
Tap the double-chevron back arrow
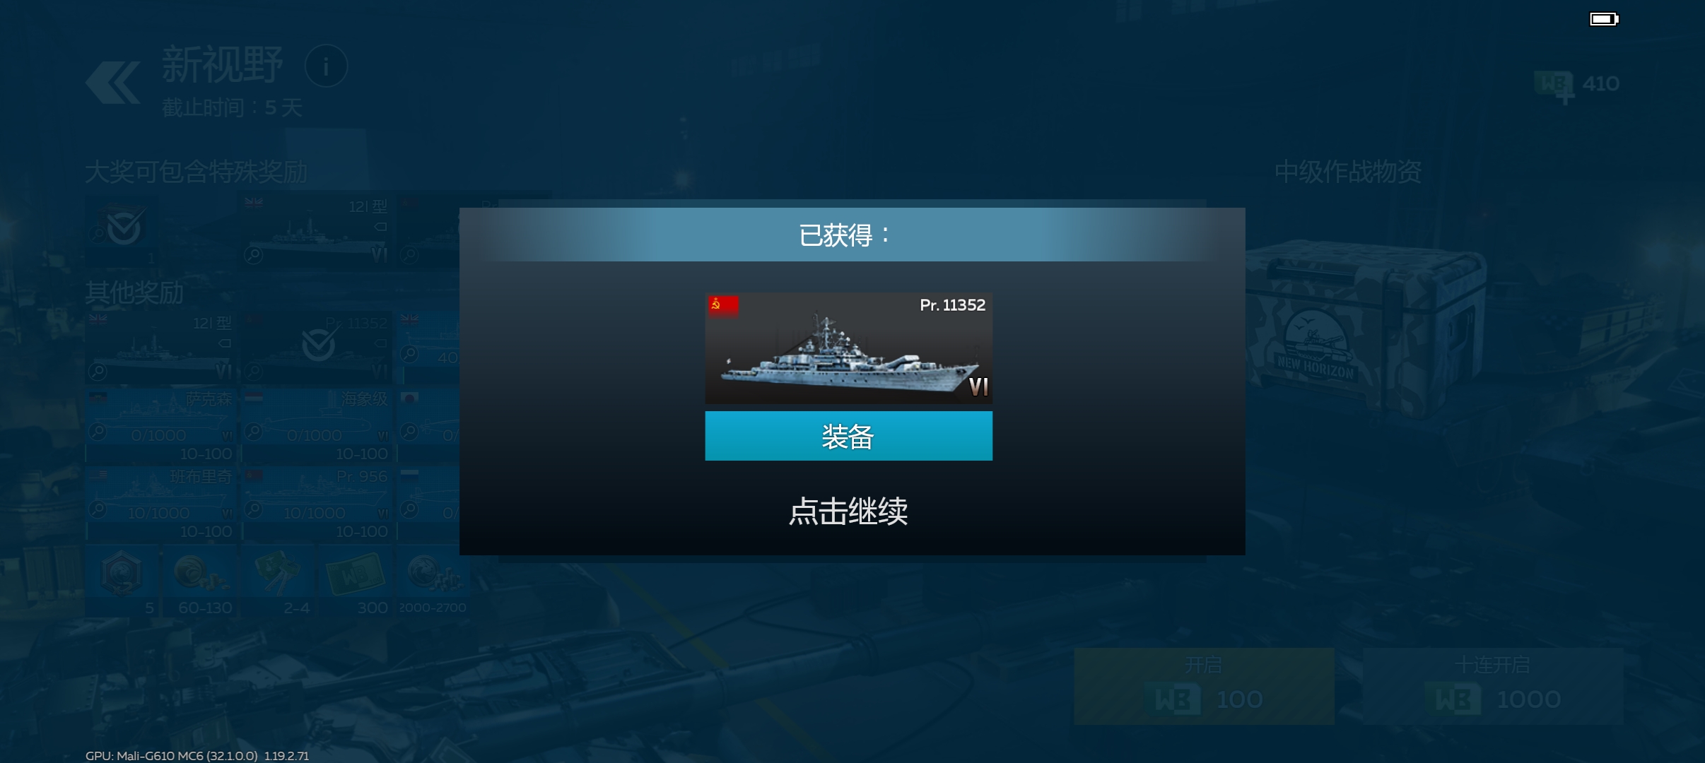(x=113, y=83)
